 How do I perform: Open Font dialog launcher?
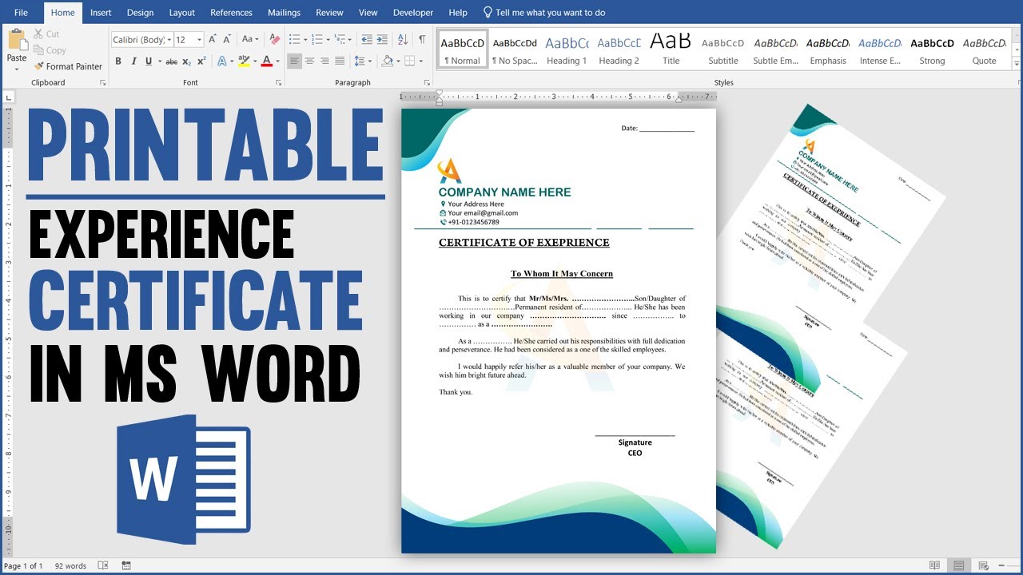click(278, 83)
